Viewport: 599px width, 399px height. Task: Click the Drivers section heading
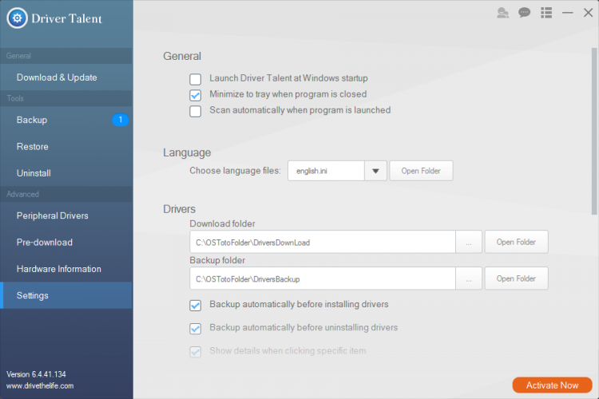coord(179,209)
